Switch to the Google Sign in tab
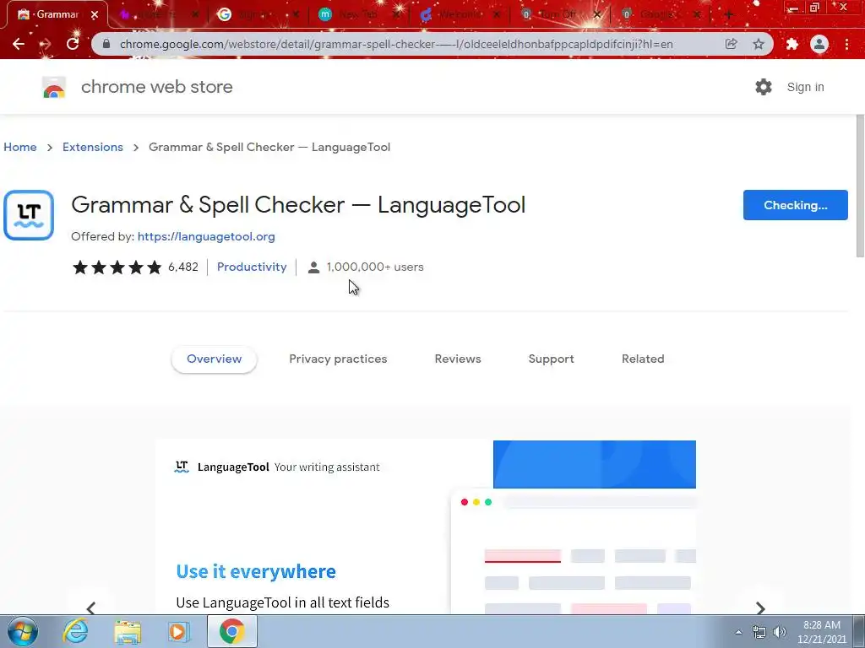The image size is (865, 648). [257, 15]
